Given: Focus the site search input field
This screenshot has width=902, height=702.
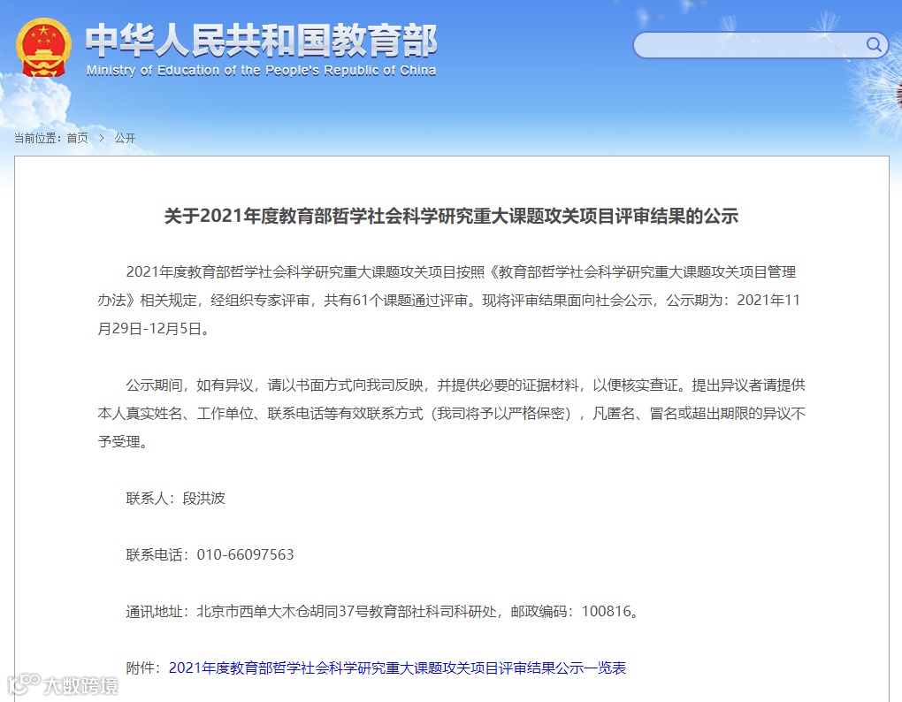Looking at the screenshot, I should 761,45.
